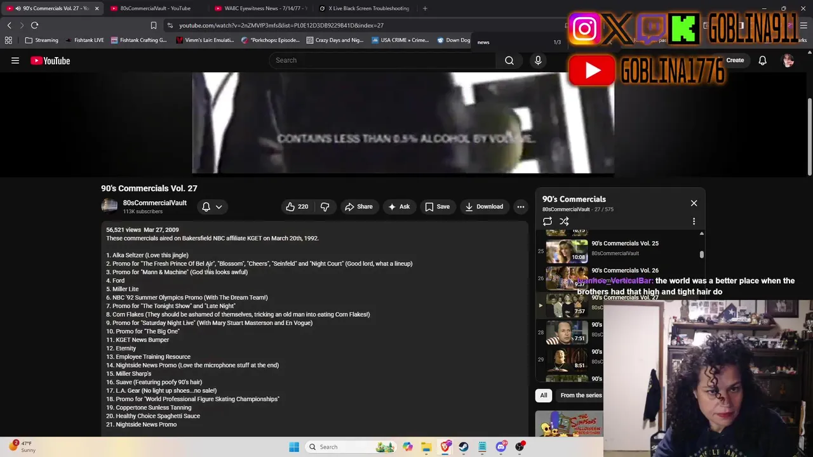
Task: Go back with the browser back arrow
Action: (x=10, y=25)
